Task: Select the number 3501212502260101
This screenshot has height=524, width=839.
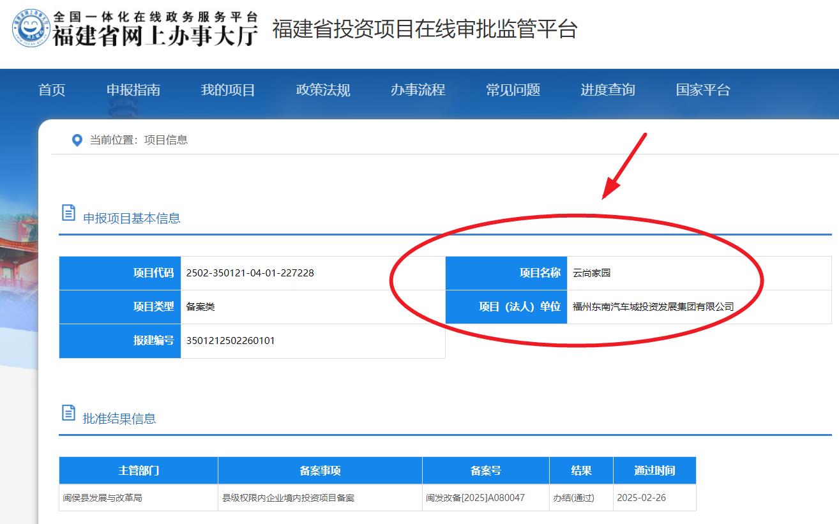Action: [231, 341]
